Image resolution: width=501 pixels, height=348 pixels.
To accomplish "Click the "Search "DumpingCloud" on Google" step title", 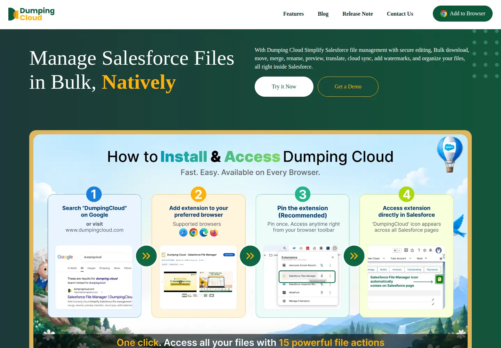I will coord(95,212).
